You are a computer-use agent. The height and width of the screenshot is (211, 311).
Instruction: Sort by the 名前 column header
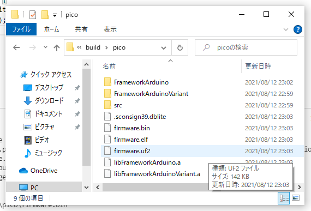click(109, 67)
